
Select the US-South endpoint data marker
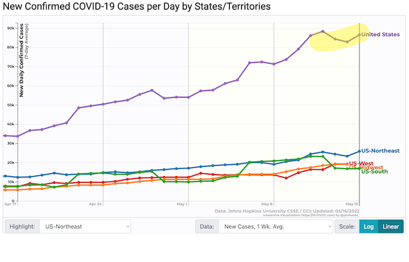(359, 169)
